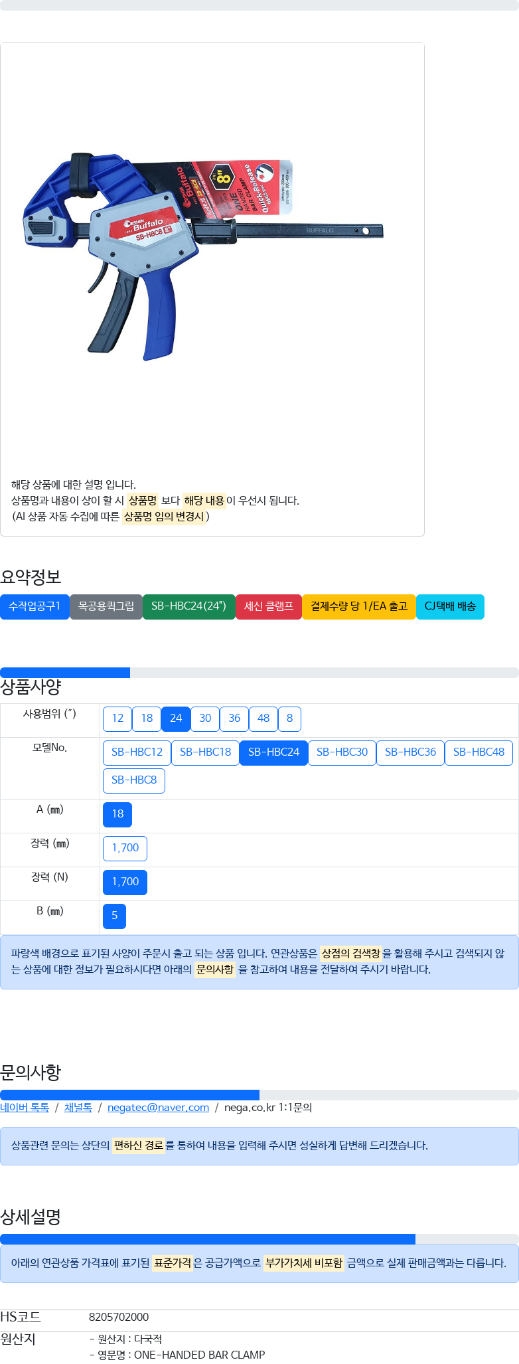519x1364 pixels.
Task: Select usage range 12
Action: point(117,719)
